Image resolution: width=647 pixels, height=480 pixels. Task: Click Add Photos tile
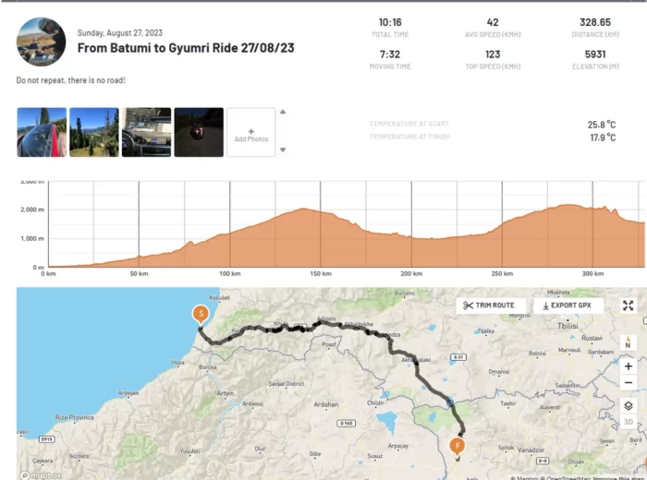pos(251,132)
